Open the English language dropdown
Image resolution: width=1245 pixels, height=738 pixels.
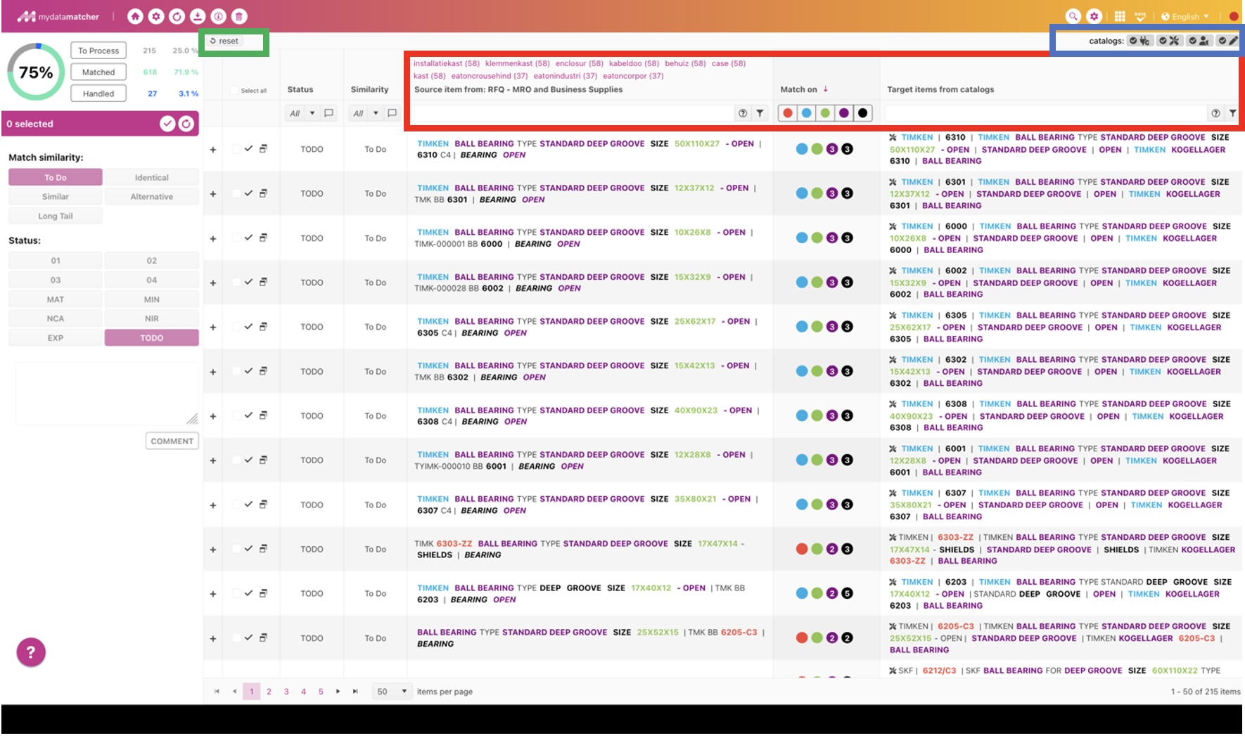coord(1185,16)
